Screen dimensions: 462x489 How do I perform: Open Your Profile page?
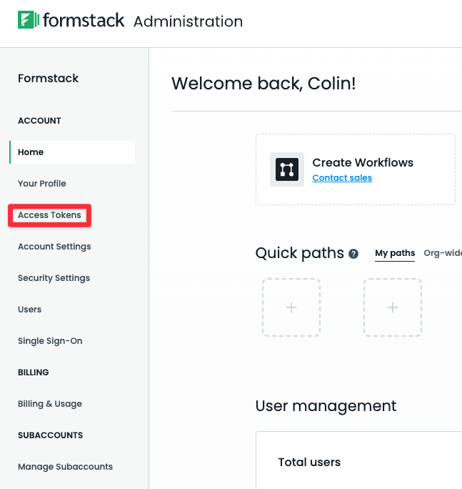point(42,184)
